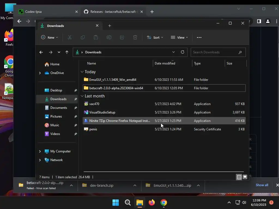The image size is (279, 209).
Task: Open options arrow for betacraft zip download
Action: click(x=71, y=185)
